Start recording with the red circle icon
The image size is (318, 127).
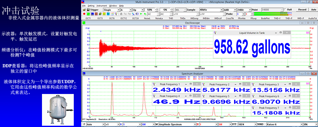point(84,14)
